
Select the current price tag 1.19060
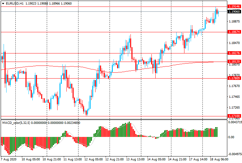tap(234, 11)
